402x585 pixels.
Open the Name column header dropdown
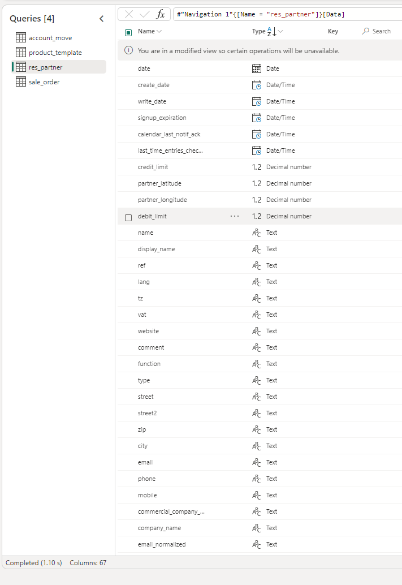point(159,31)
